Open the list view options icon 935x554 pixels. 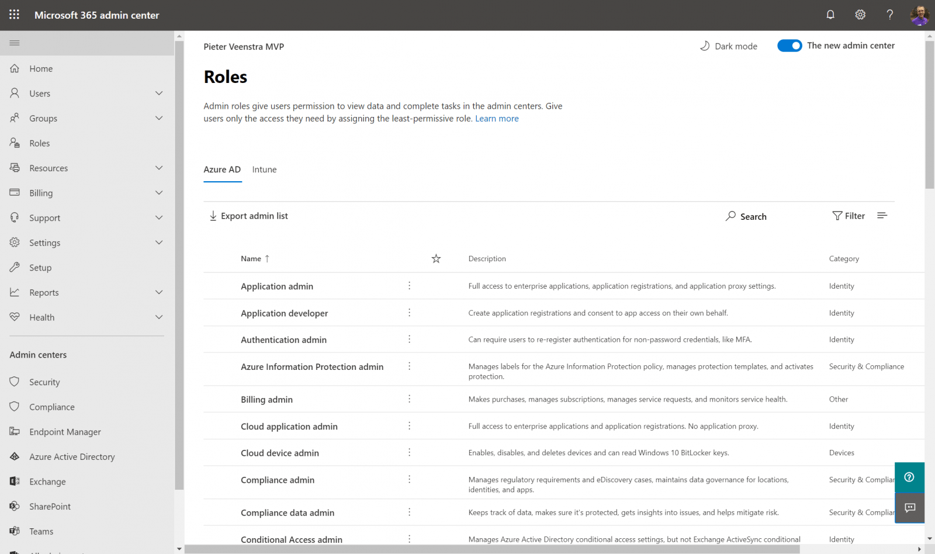(x=882, y=216)
